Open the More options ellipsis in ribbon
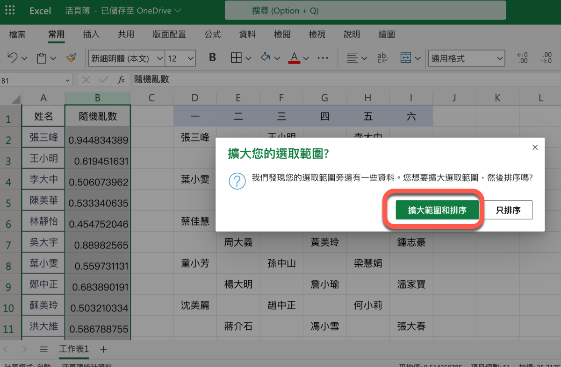Image resolution: width=561 pixels, height=367 pixels. tap(323, 58)
